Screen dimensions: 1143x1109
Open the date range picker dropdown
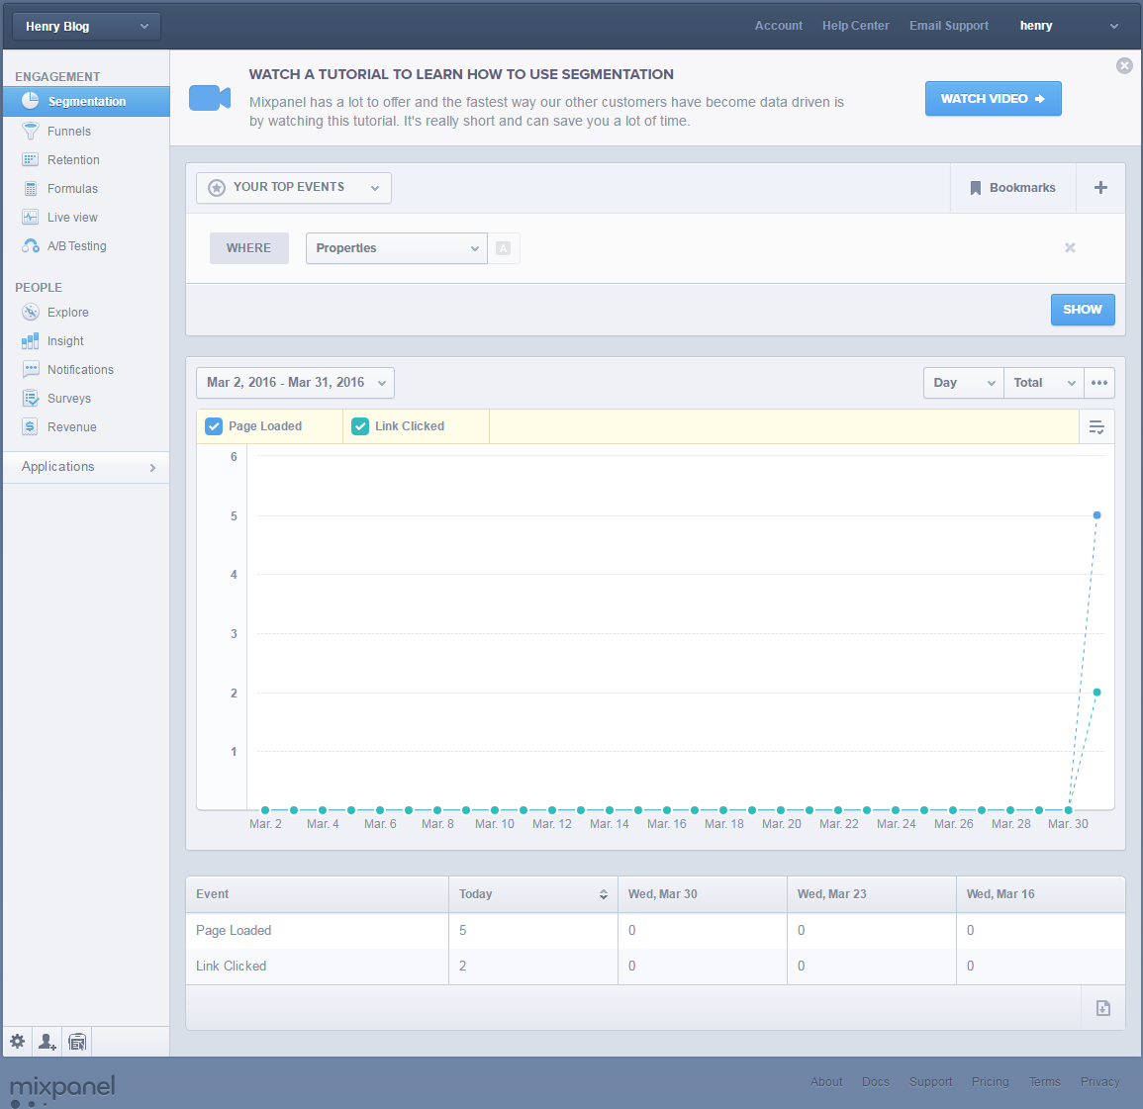295,383
